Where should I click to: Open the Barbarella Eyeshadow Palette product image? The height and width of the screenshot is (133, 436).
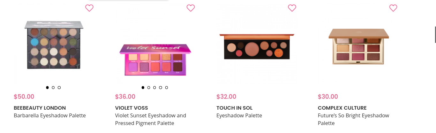[x=54, y=45]
